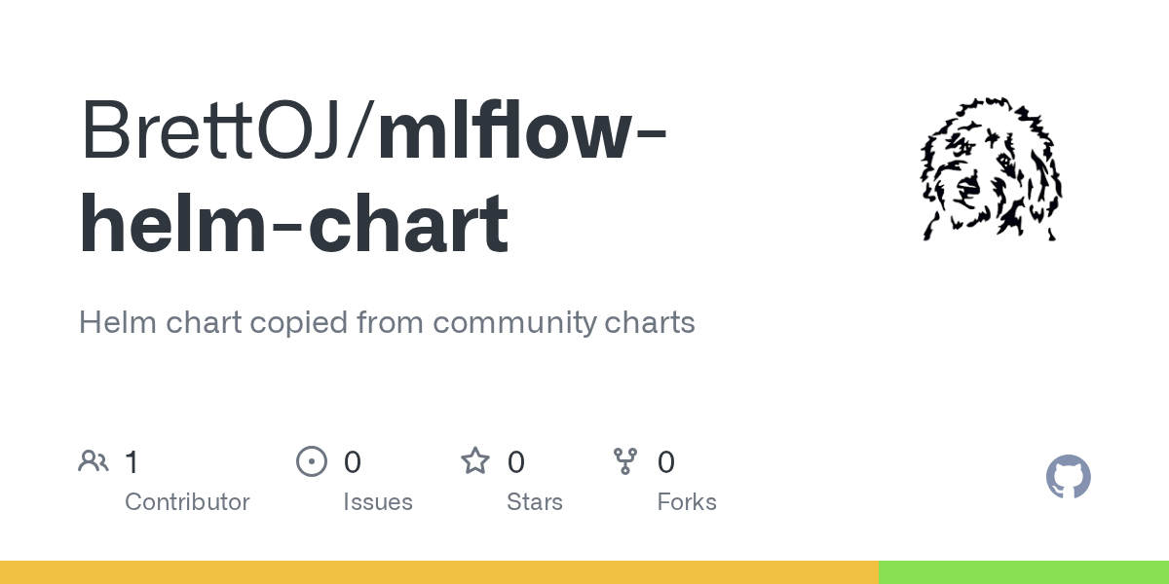Click the issues count 0
The width and height of the screenshot is (1169, 584).
tap(352, 462)
